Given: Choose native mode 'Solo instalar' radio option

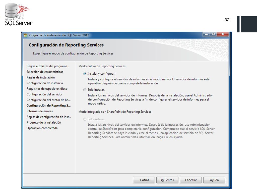Looking at the screenshot, I should point(85,90).
